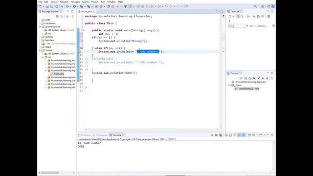
Task: Click the Open Perspective icon
Action: click(263, 6)
